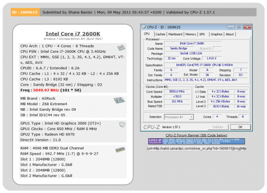Click the Bus Speed value 101 MHz
This screenshot has width=267, height=193.
point(177,101)
